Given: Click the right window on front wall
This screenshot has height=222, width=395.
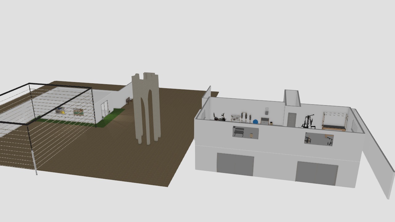Looking at the screenshot, I should [319, 139].
